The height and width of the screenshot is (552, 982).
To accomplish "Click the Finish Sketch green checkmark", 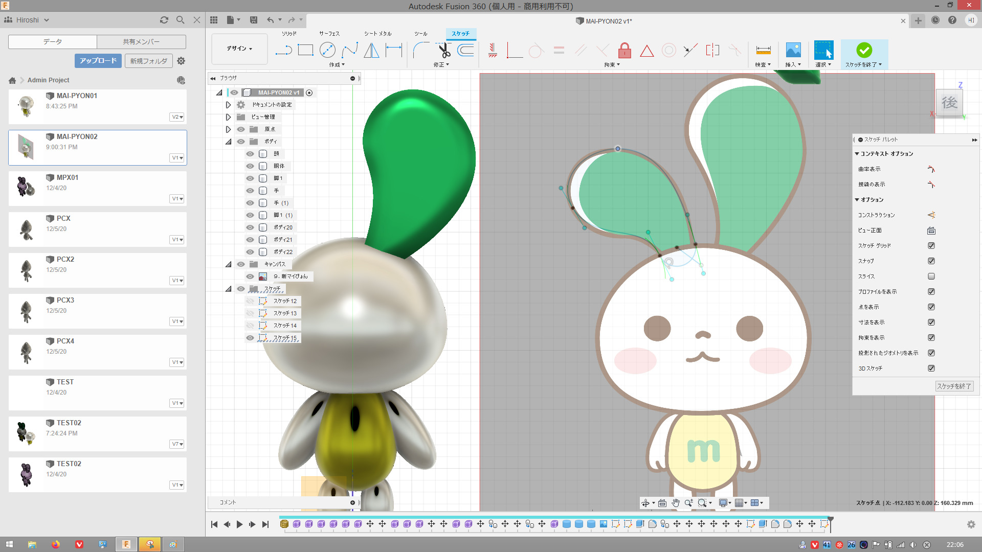I will [864, 50].
